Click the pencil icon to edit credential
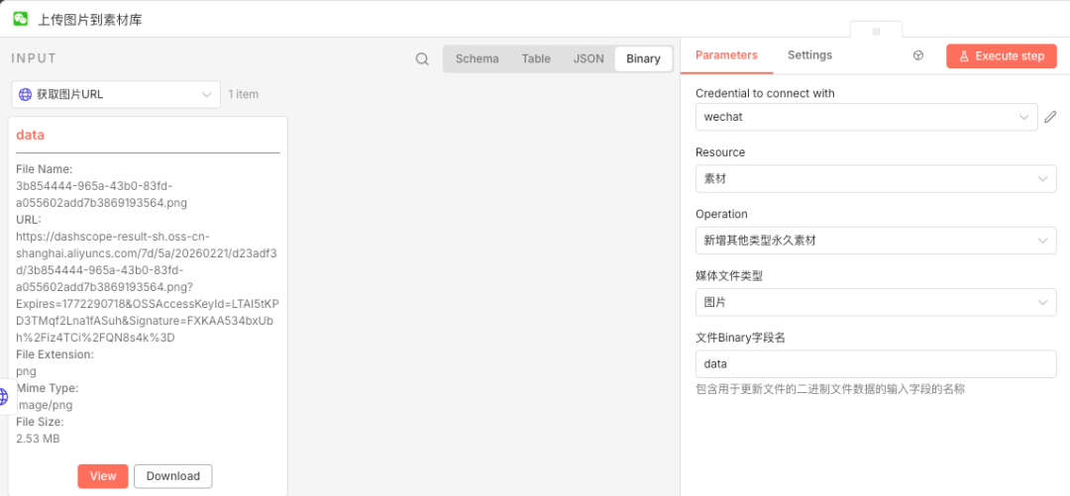1070x496 pixels. coord(1050,118)
